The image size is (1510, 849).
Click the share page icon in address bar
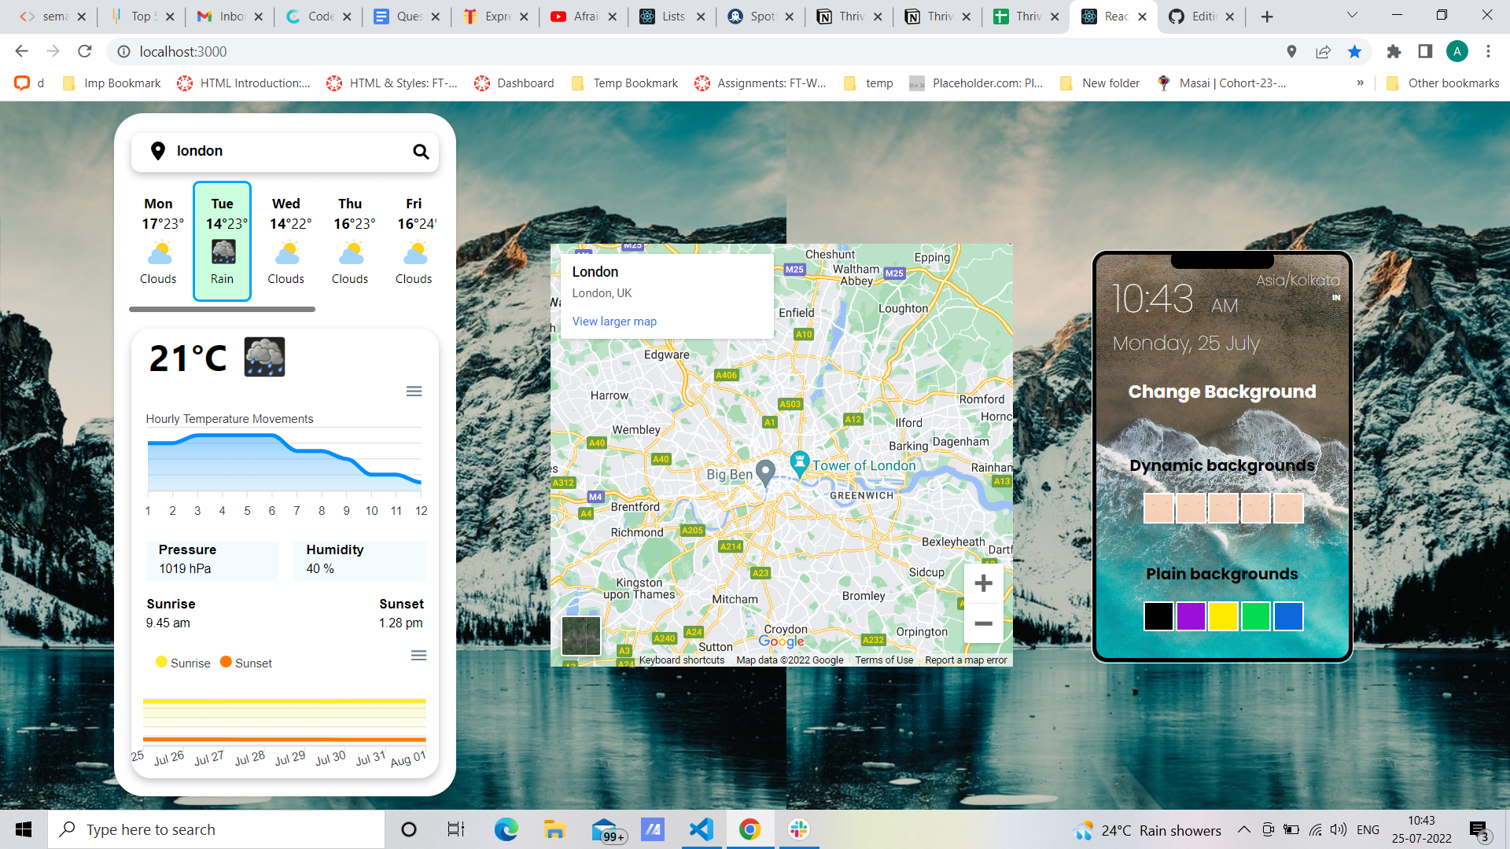point(1323,52)
